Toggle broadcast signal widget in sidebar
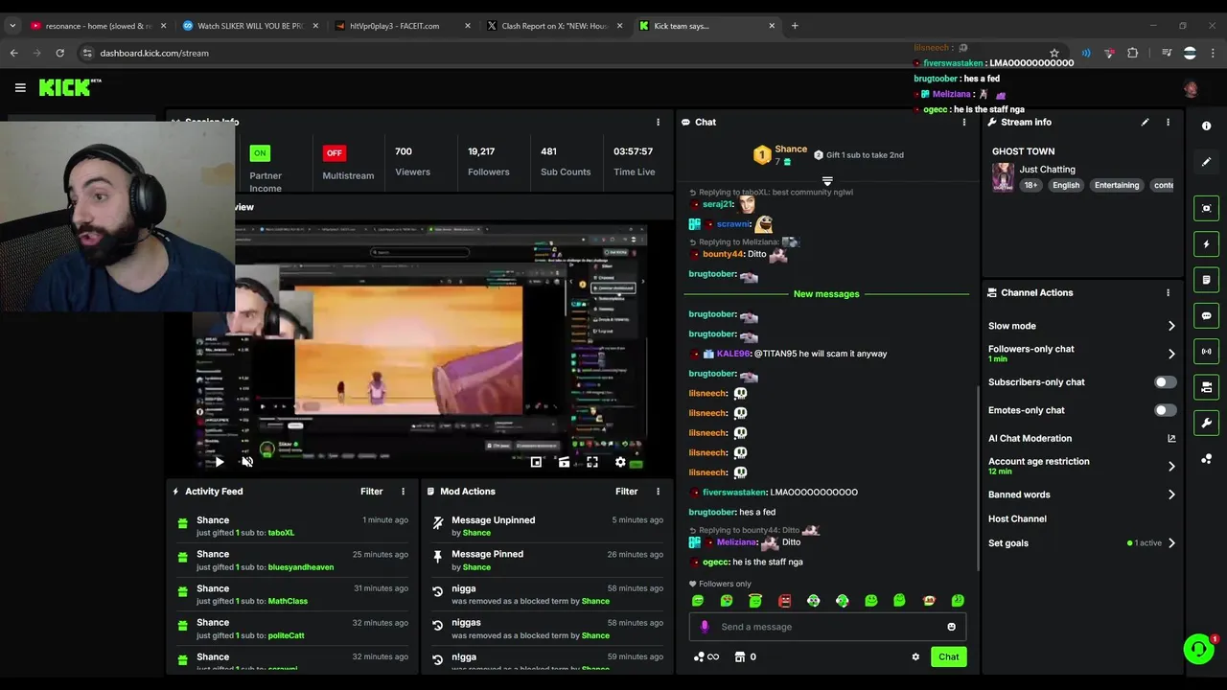The height and width of the screenshot is (690, 1227). (x=1206, y=351)
